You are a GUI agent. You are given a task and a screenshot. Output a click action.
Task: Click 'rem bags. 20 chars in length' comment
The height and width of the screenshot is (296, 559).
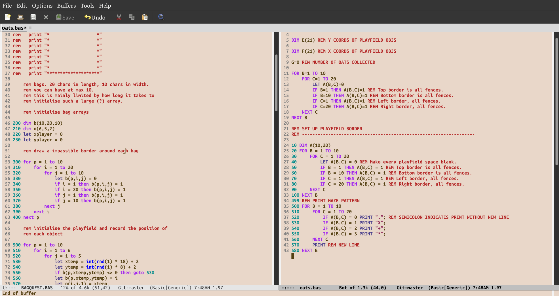pos(86,84)
